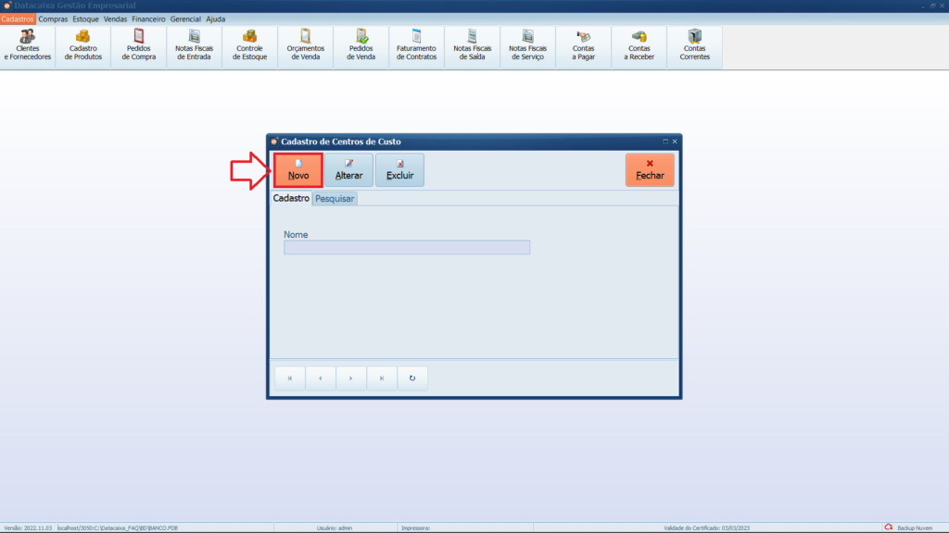Go to next record
Screen dimensions: 949x533
coord(351,378)
